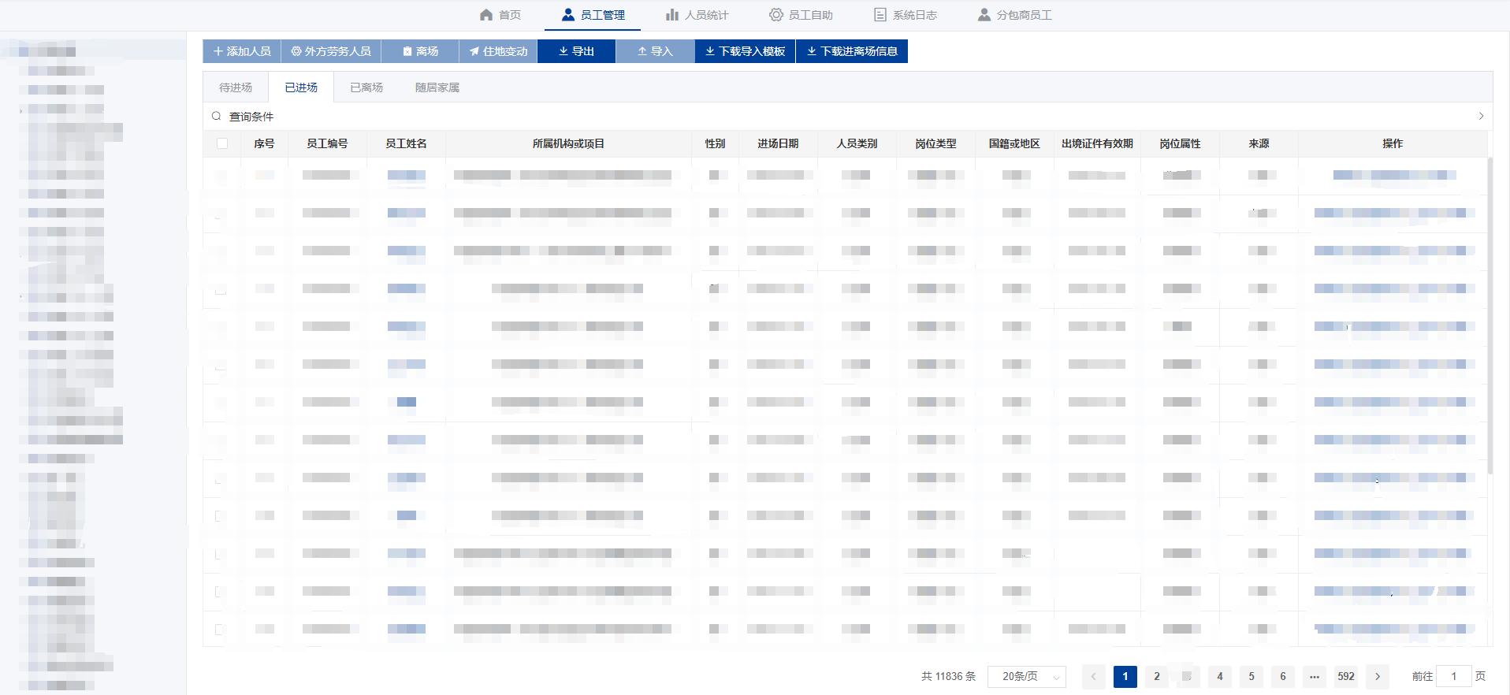Click the 国籍或地区 column header
1510x695 pixels.
click(1014, 143)
